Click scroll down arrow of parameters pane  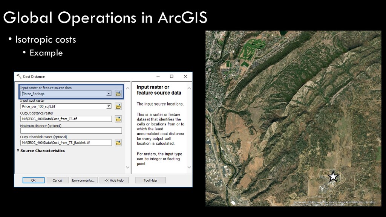tap(127, 167)
